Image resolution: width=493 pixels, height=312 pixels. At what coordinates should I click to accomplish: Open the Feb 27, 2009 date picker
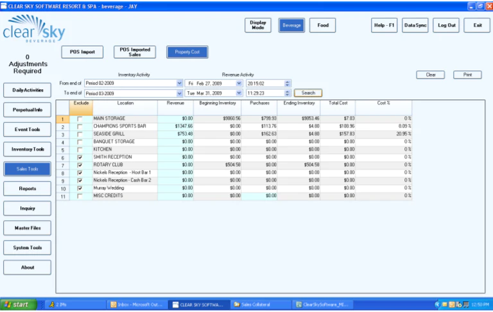coord(239,83)
